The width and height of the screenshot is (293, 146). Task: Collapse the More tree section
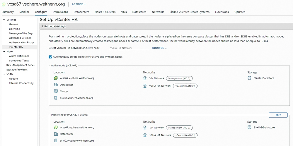click(4, 51)
